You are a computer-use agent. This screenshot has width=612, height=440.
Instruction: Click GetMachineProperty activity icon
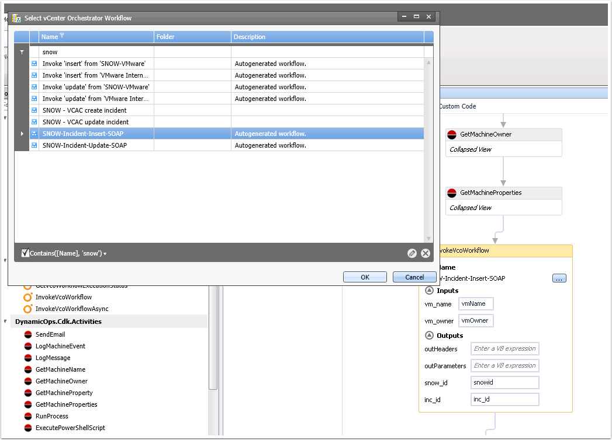tap(27, 393)
